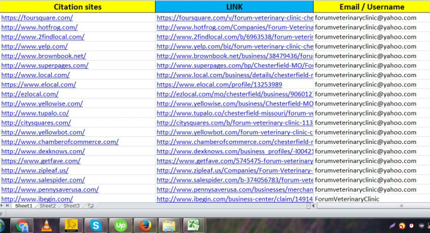The width and height of the screenshot is (430, 233).
Task: Open the ibegin.com/business-center/claim listing link
Action: (x=235, y=199)
